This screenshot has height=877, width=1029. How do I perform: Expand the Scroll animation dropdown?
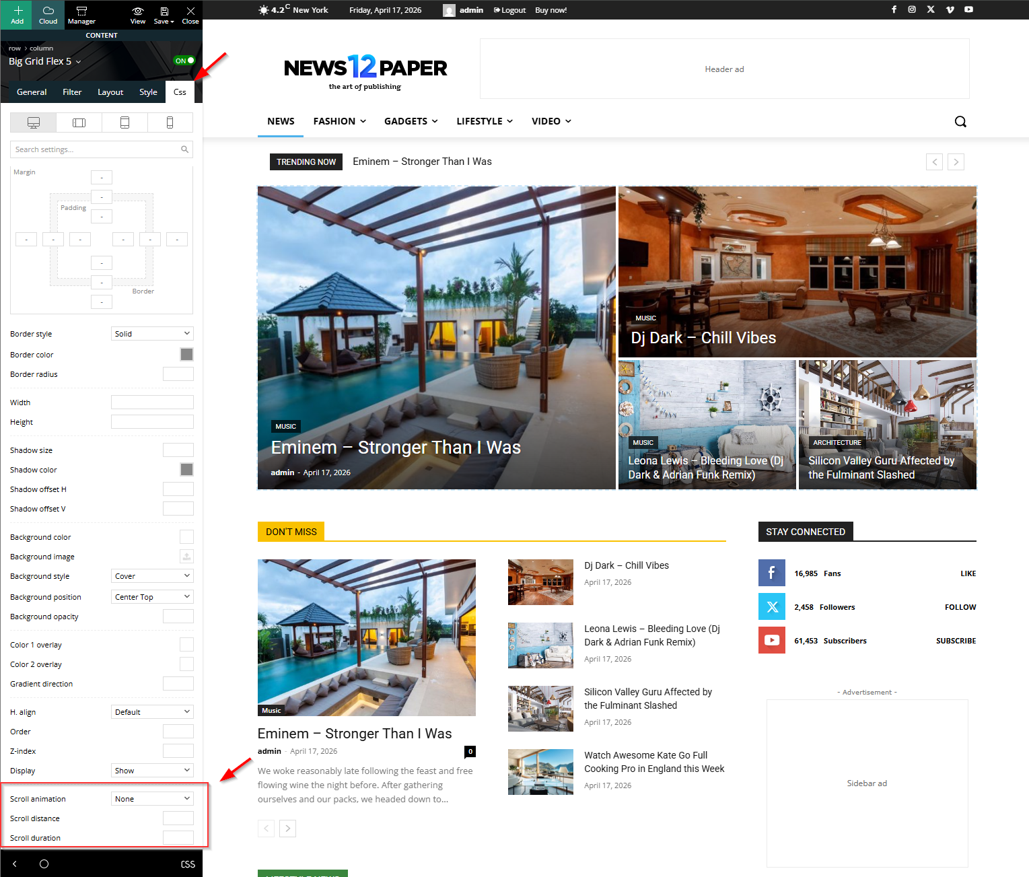(x=152, y=799)
